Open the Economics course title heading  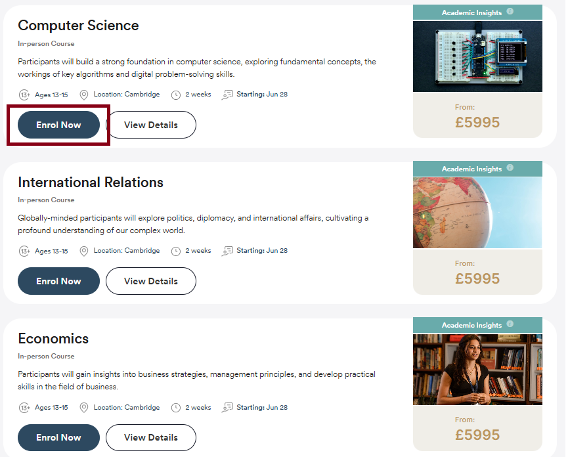[x=53, y=339]
